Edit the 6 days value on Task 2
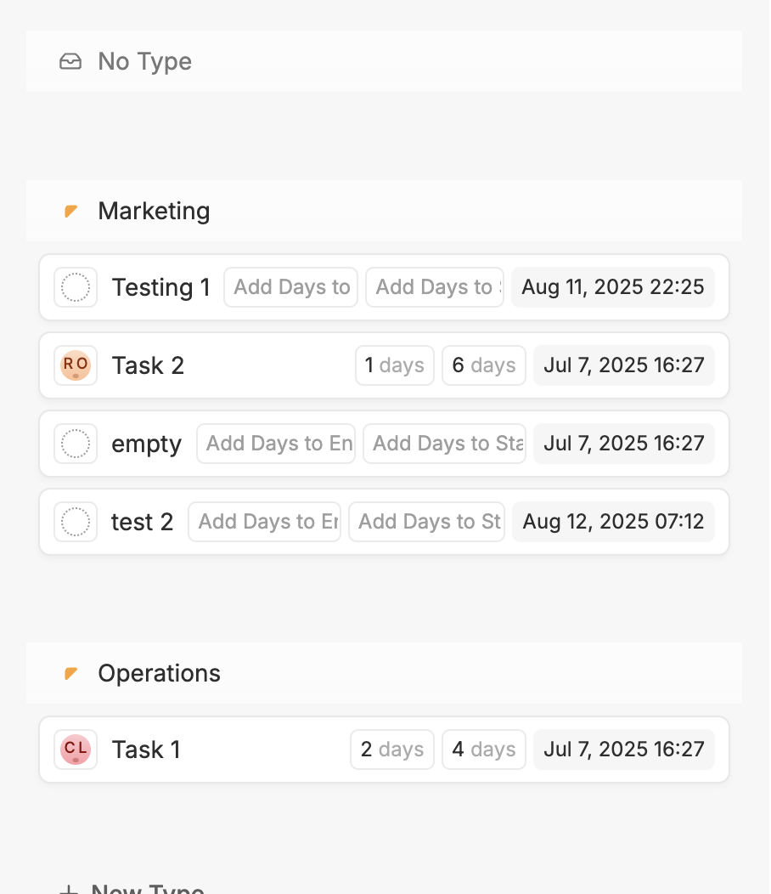 tap(483, 365)
